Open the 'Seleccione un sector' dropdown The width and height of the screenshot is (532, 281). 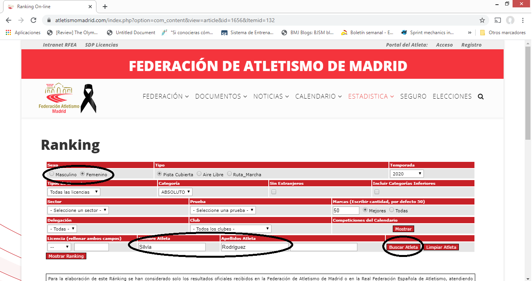(x=78, y=210)
